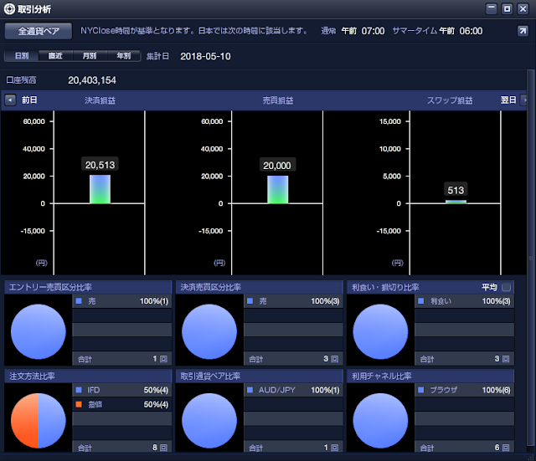
Task: Click the target icon beside 取引分析 title
Action: click(x=9, y=9)
